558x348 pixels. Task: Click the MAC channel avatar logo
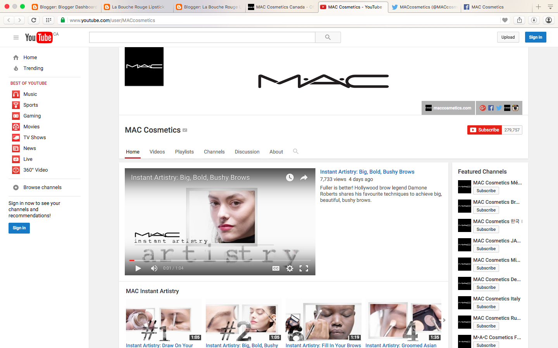[x=144, y=67]
